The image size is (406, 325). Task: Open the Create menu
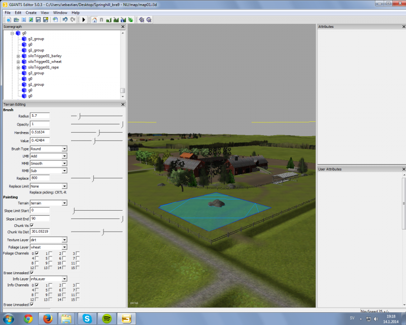(31, 13)
